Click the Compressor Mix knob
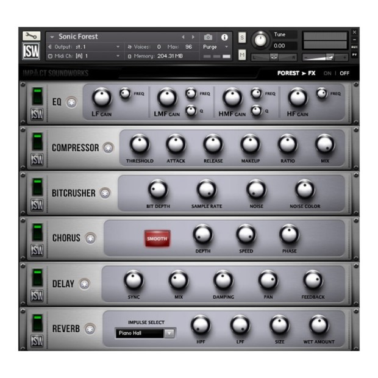The width and height of the screenshot is (378, 378). 325,144
